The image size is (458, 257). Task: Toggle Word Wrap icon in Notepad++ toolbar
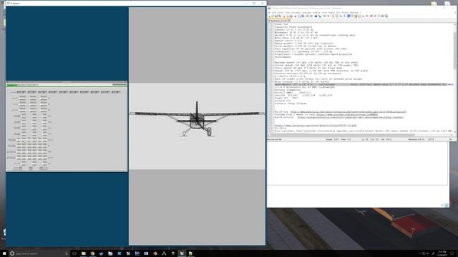coord(341,16)
